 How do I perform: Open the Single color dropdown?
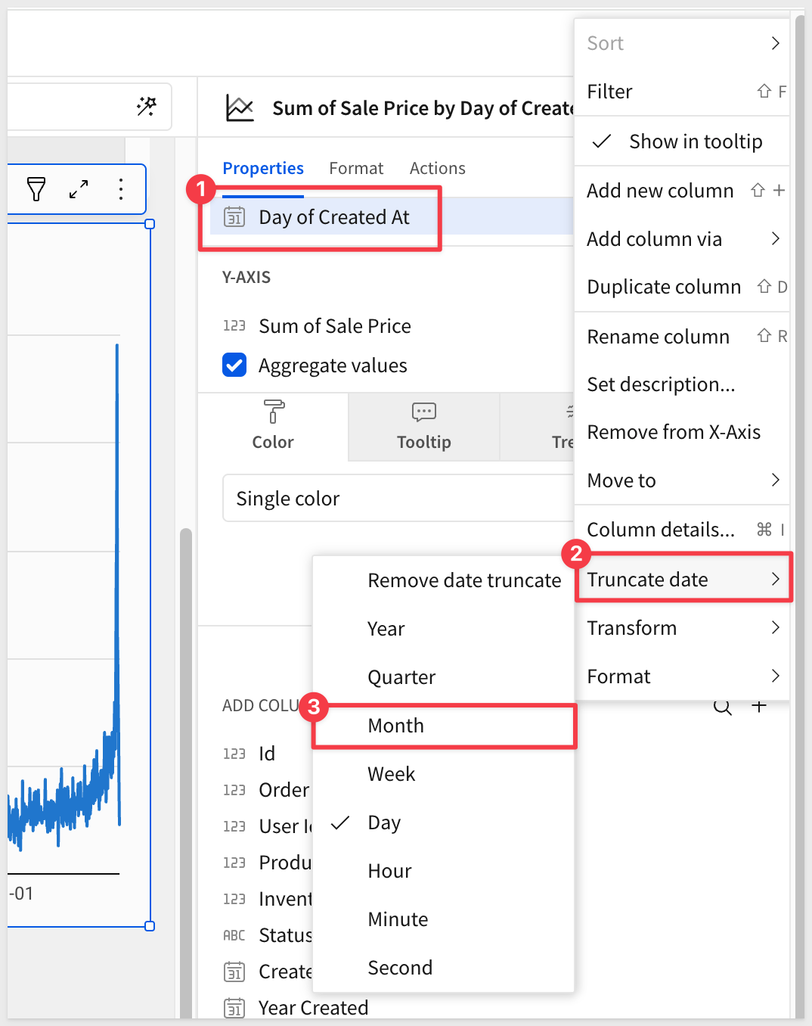point(397,499)
